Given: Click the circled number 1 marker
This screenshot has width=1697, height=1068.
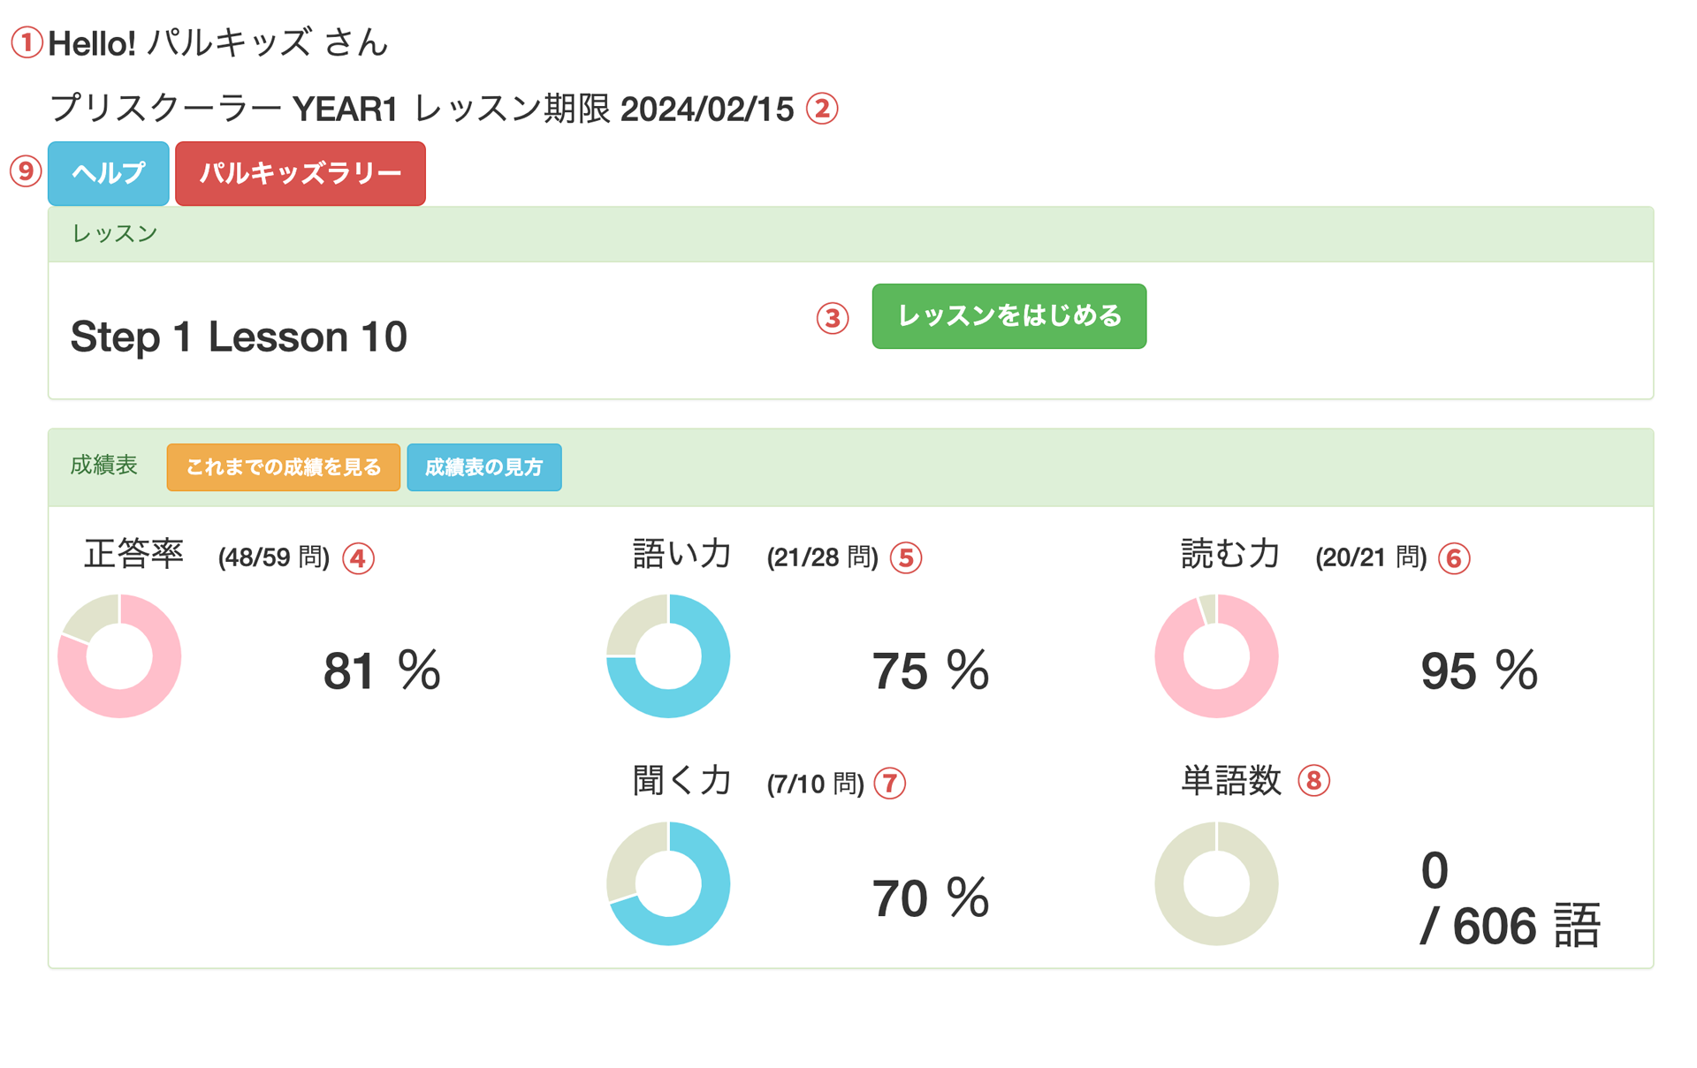Looking at the screenshot, I should coord(27,42).
